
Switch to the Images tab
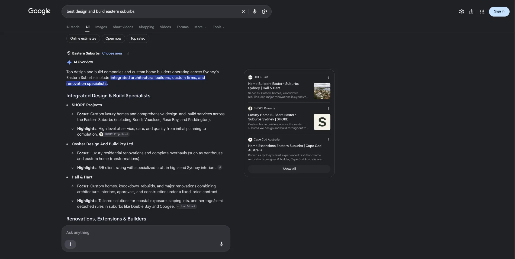[101, 27]
